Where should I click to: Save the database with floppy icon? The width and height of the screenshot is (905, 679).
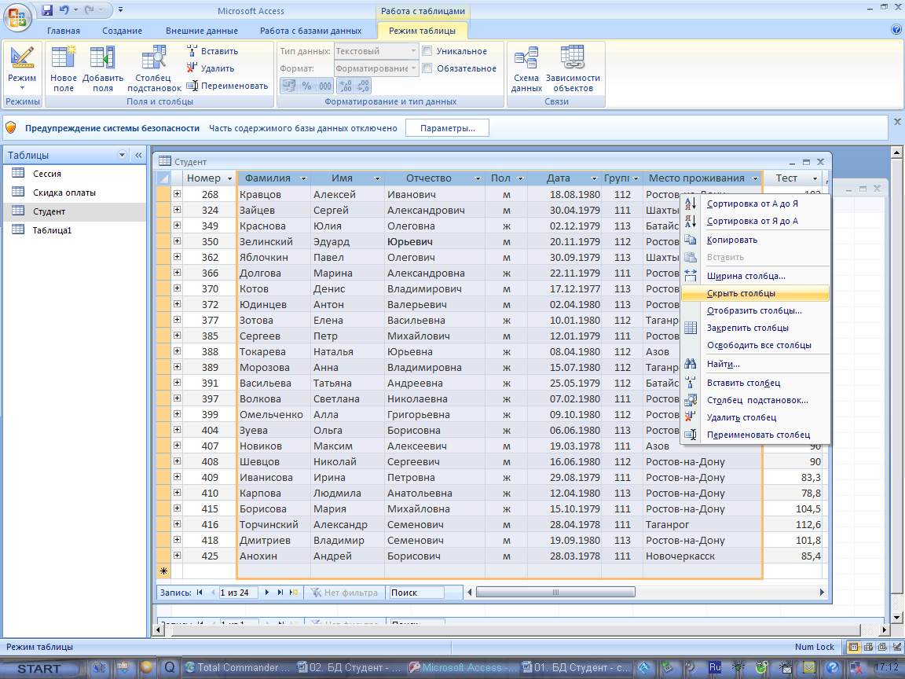pyautogui.click(x=47, y=9)
